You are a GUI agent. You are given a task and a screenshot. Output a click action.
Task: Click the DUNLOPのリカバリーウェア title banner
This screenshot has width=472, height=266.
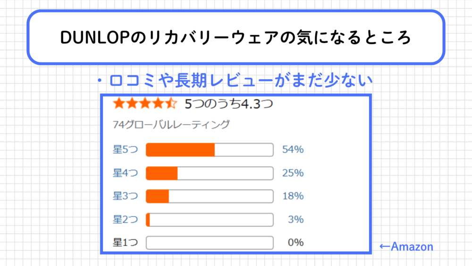236,37
